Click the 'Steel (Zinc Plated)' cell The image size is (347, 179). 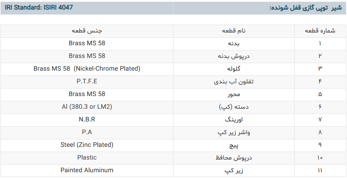pos(87,145)
